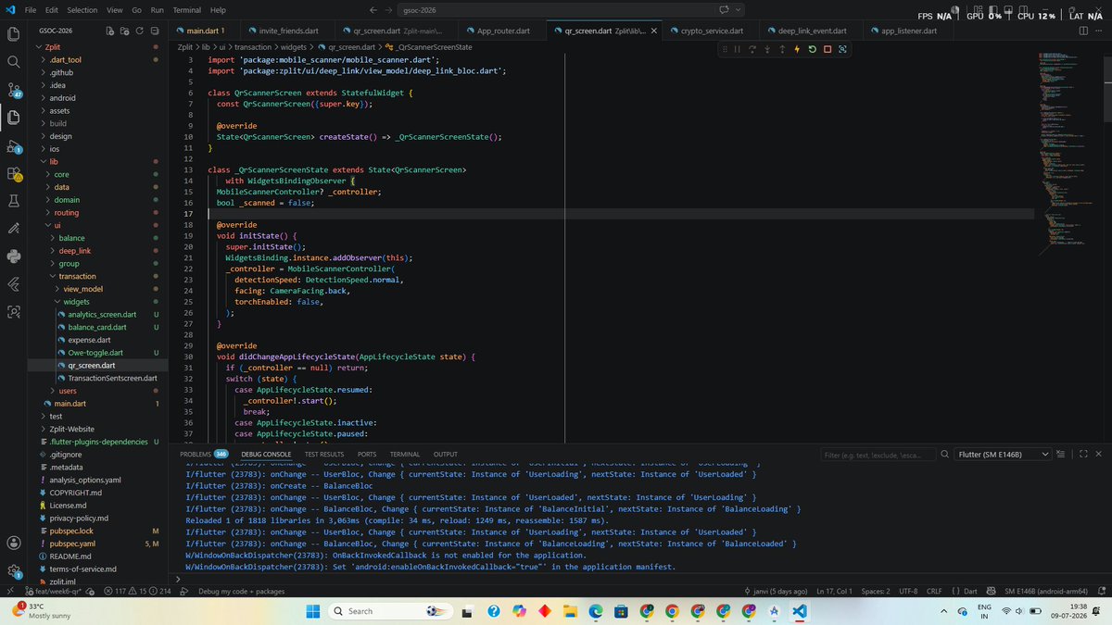Click Step Out in debug toolbar
The image size is (1112, 625).
click(782, 49)
